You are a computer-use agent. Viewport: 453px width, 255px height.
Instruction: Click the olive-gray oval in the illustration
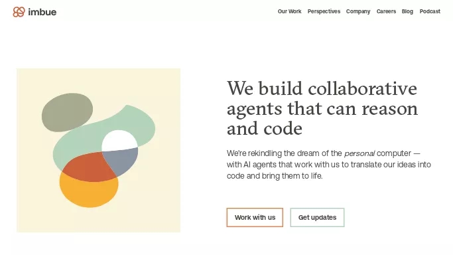67,112
